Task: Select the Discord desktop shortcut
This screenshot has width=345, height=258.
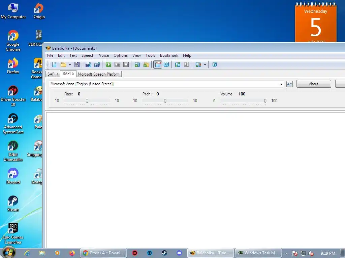Action: click(x=13, y=176)
